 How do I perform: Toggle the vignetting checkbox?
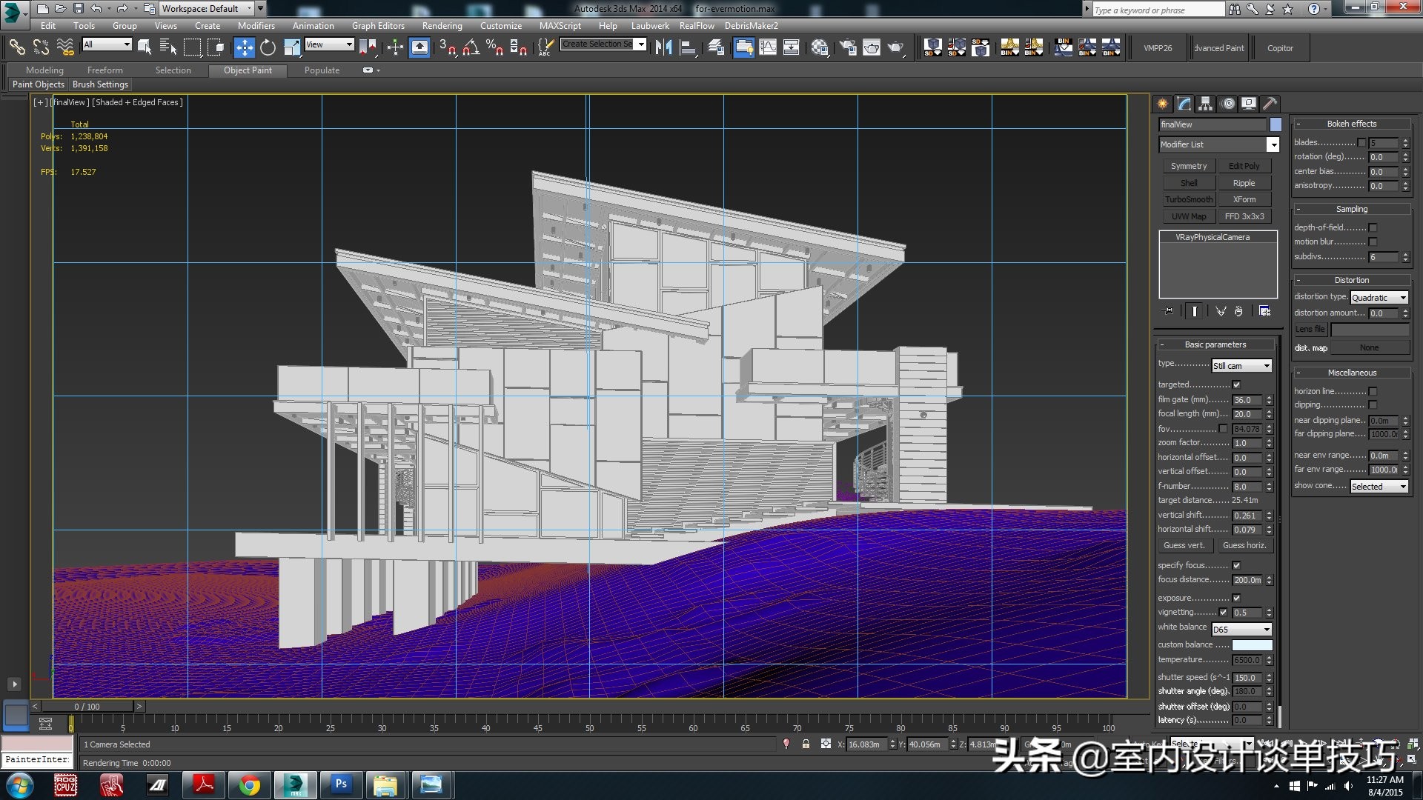click(x=1223, y=612)
